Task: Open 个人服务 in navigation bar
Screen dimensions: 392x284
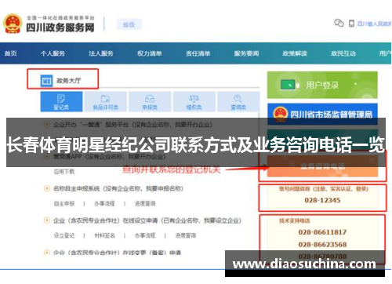Action: point(53,53)
